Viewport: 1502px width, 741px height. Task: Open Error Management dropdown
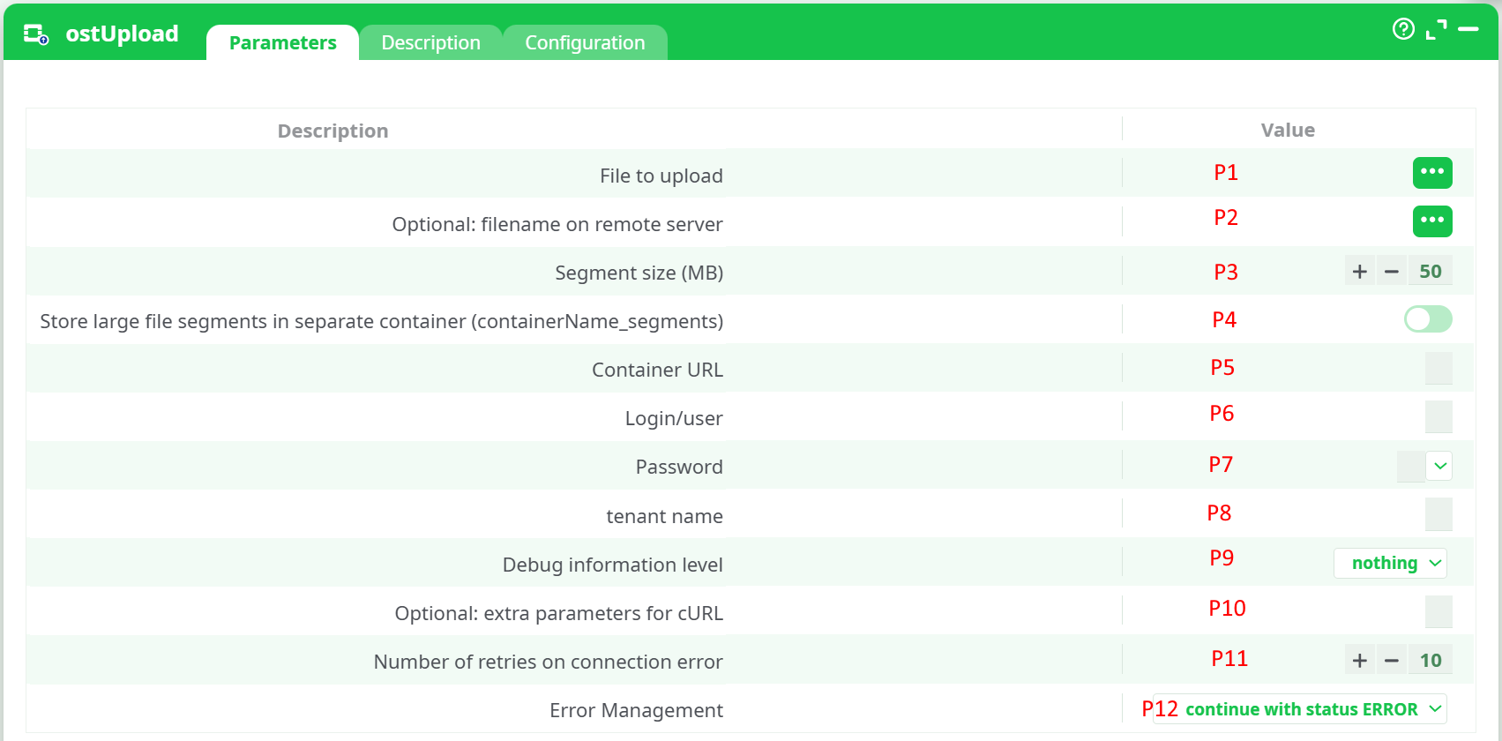coord(1300,709)
